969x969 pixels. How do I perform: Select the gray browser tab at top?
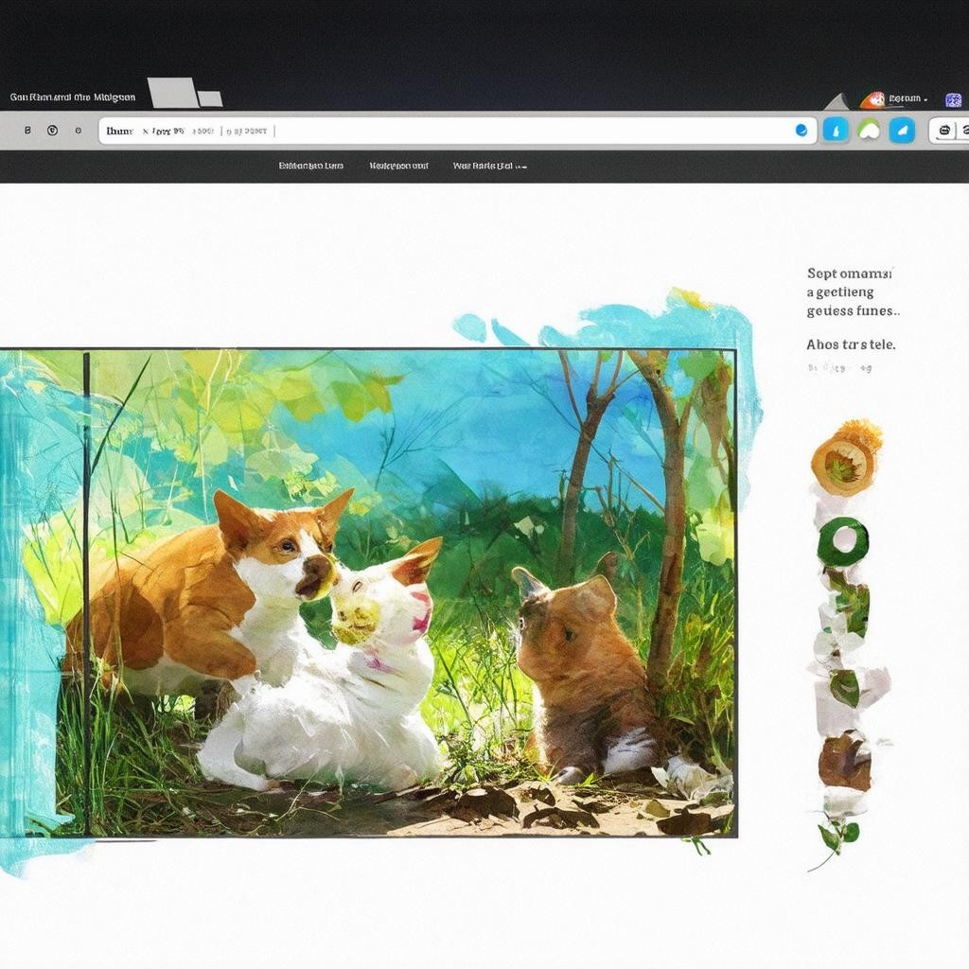tap(175, 93)
